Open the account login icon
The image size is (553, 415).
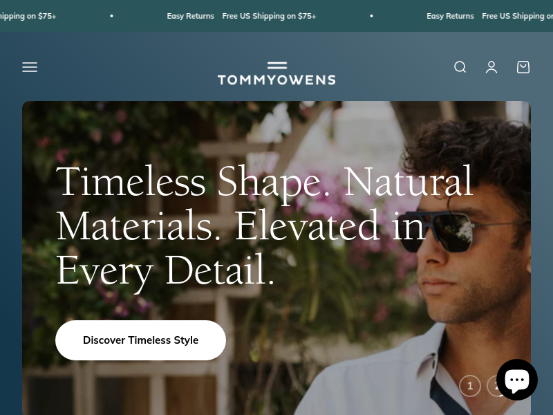[x=491, y=67]
